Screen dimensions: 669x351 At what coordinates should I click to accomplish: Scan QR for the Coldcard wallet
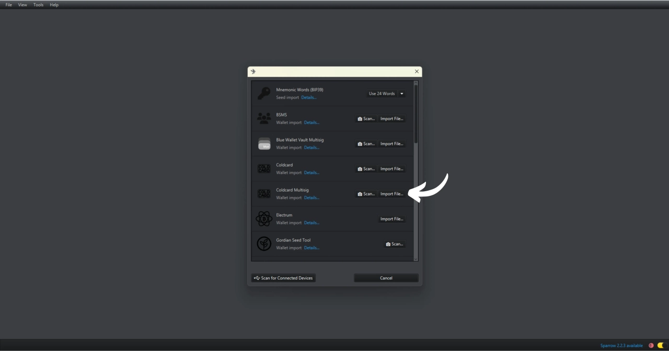tap(366, 169)
